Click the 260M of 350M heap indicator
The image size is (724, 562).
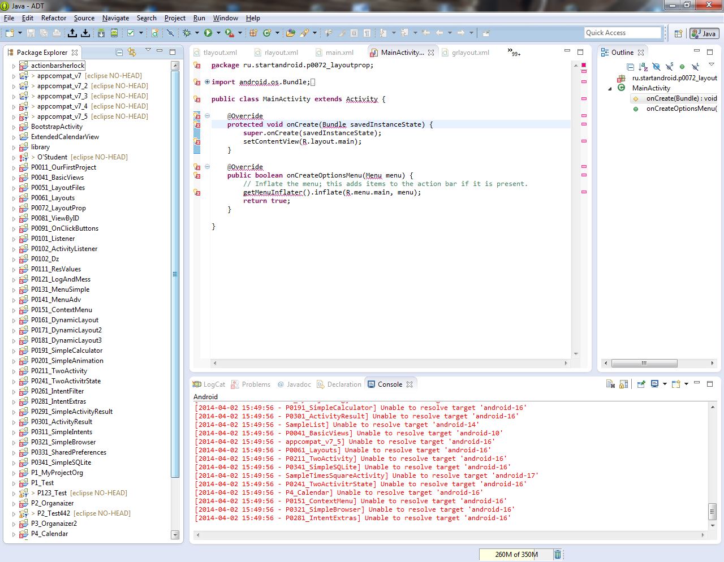516,554
